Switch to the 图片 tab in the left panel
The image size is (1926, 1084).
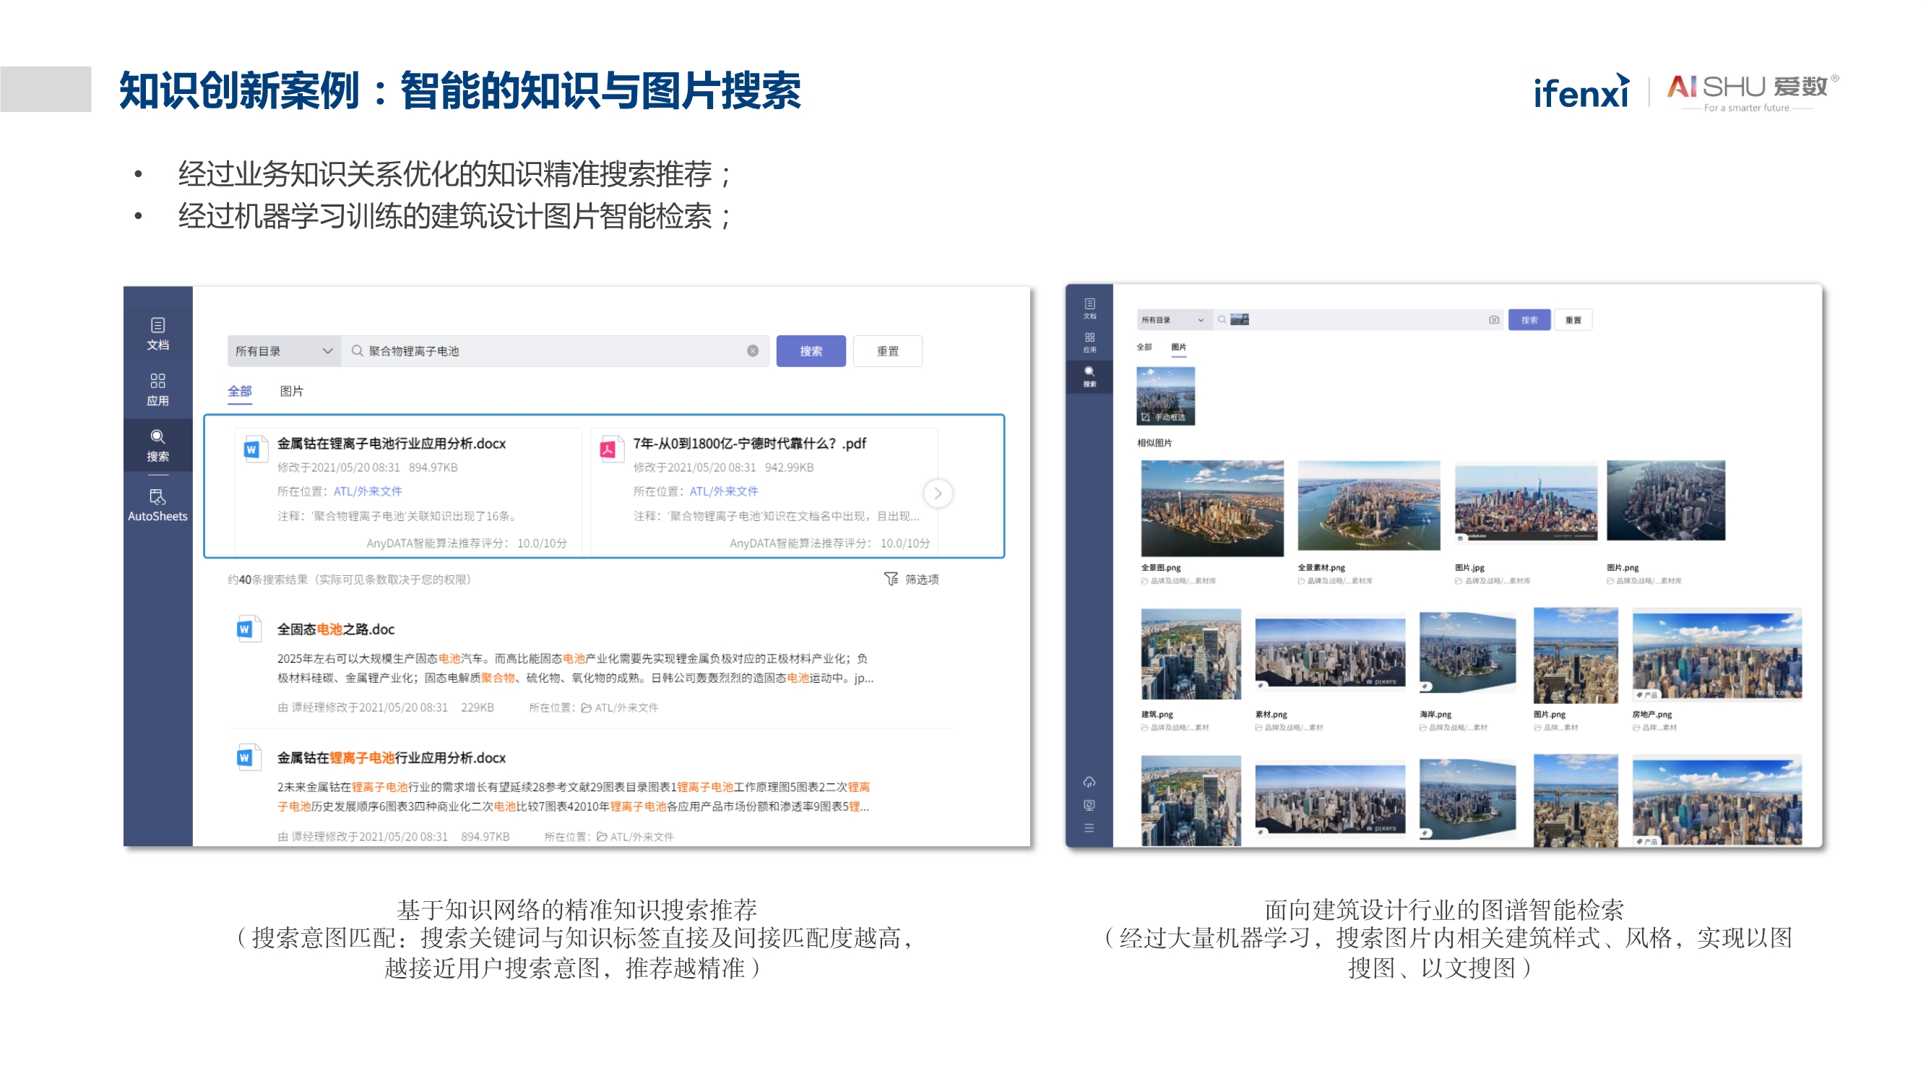pyautogui.click(x=293, y=391)
